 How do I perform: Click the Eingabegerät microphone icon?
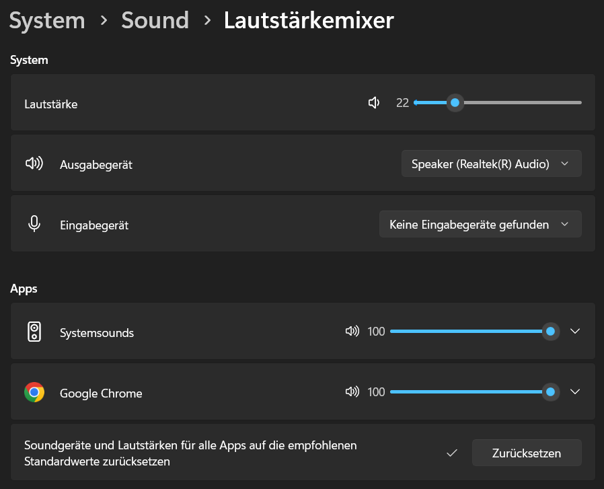[x=34, y=224]
